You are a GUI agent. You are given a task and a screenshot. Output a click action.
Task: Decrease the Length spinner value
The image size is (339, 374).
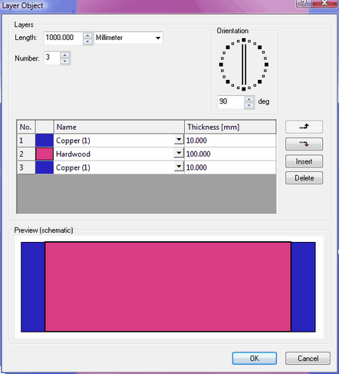[x=87, y=41]
